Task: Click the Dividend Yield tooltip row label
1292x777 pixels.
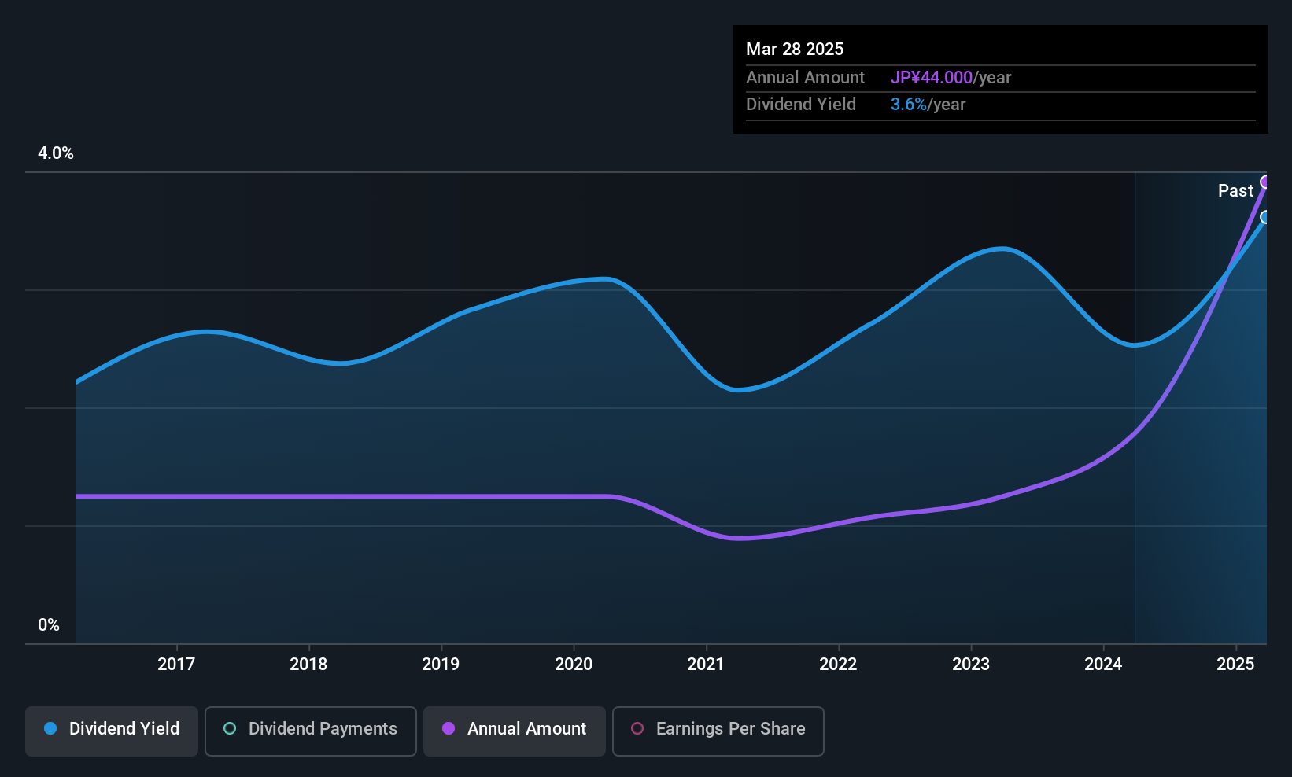Action: 801,105
